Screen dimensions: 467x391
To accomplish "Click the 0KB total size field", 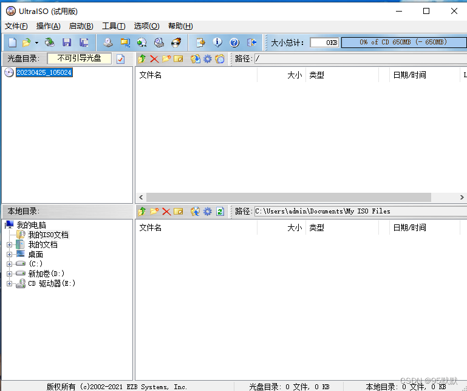I will (x=324, y=43).
